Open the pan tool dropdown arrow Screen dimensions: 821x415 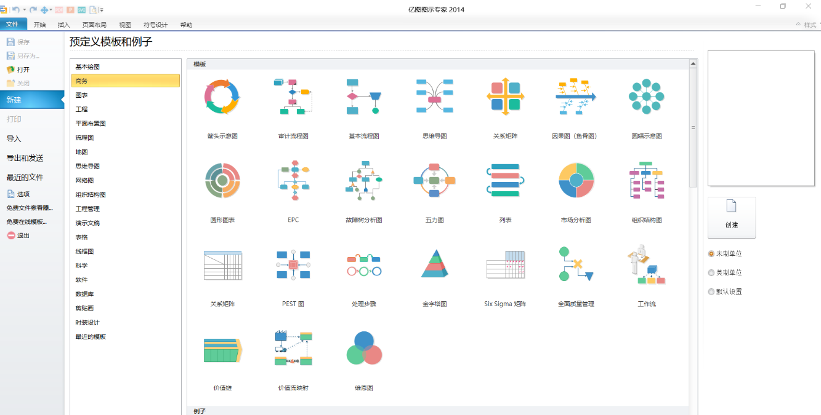point(51,10)
